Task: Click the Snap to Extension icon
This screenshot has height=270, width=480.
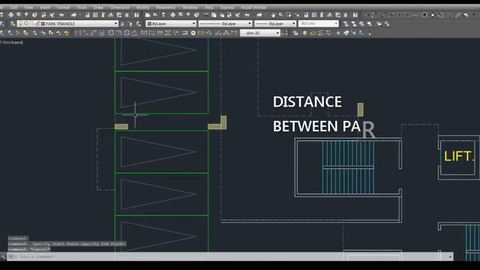Action: click(415, 15)
